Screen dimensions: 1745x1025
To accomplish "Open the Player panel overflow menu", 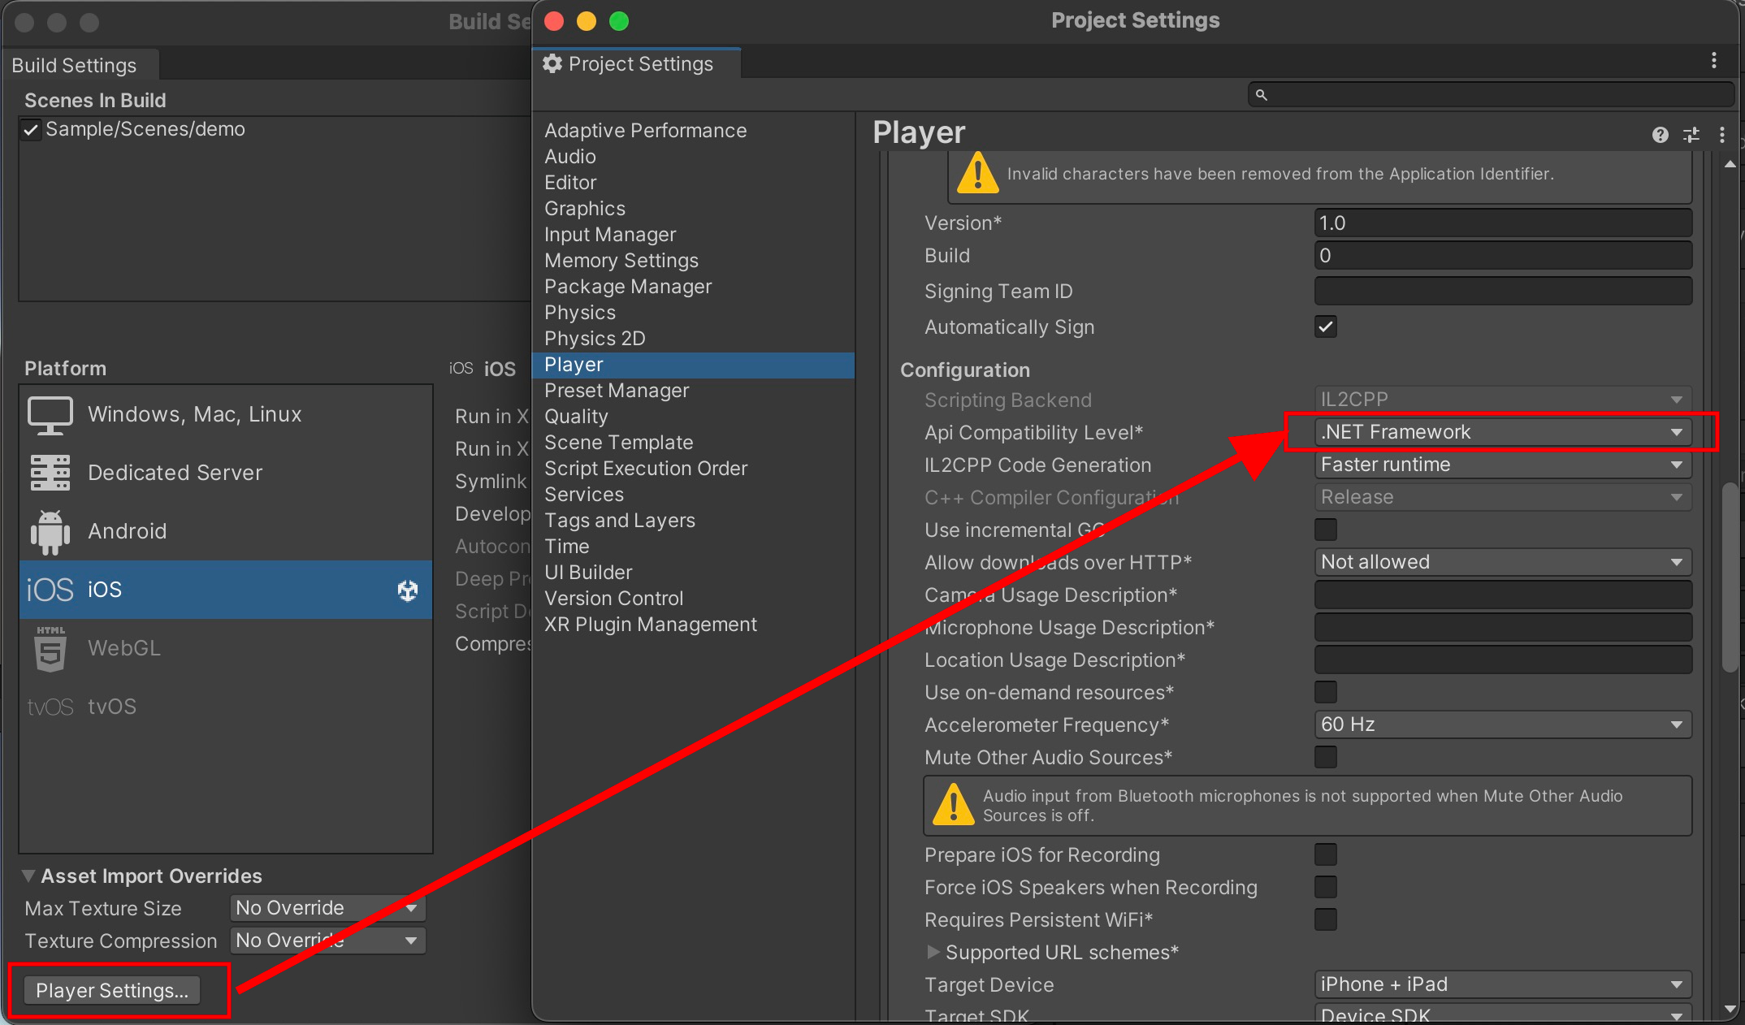I will [1722, 135].
